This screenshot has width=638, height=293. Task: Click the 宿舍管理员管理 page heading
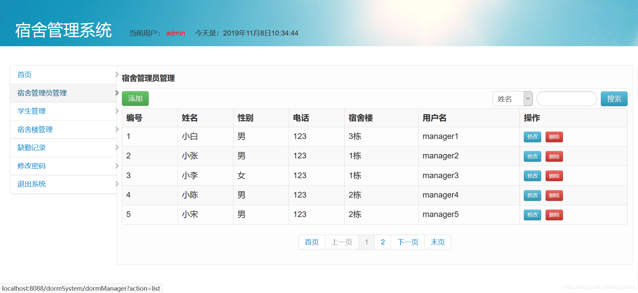[148, 78]
